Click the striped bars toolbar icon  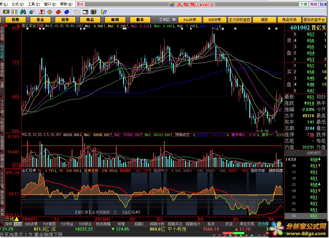tap(14, 12)
